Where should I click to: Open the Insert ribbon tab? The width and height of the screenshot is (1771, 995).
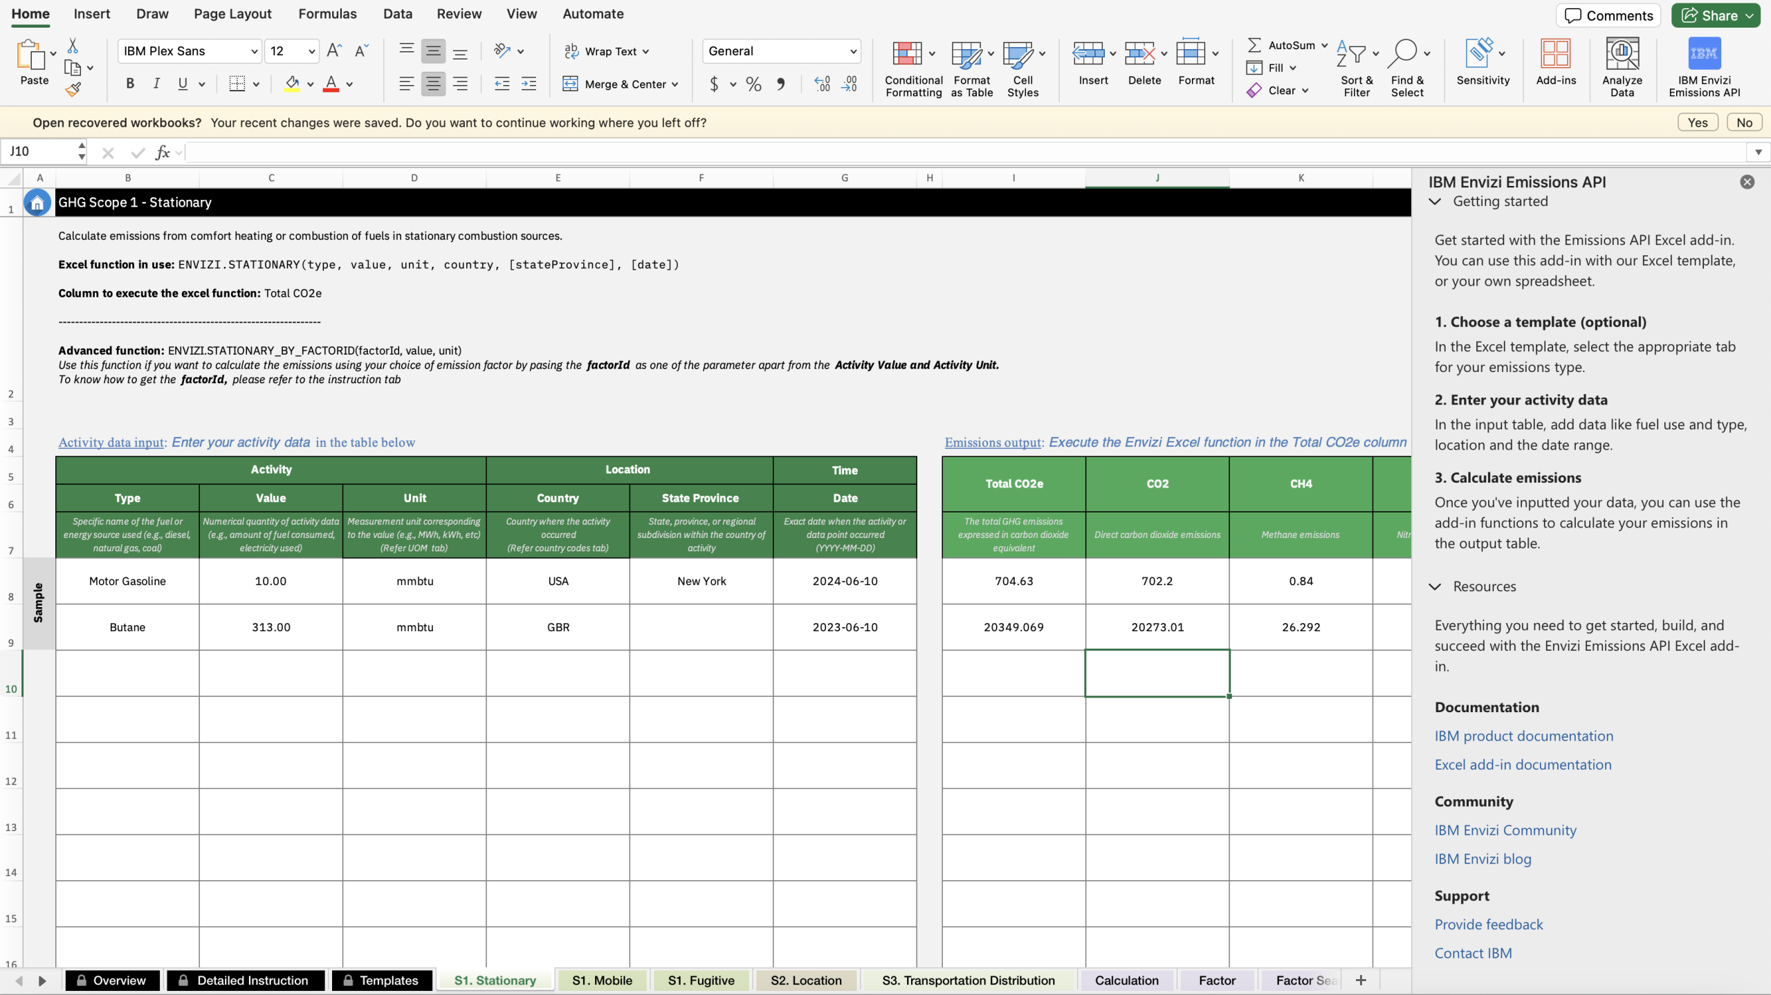pos(92,14)
